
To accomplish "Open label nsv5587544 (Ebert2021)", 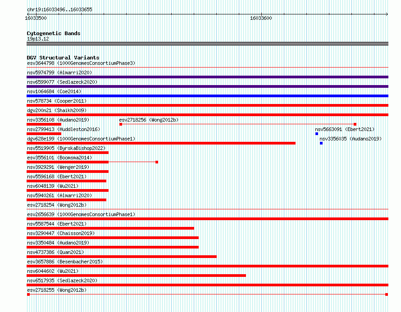I will tap(57, 224).
